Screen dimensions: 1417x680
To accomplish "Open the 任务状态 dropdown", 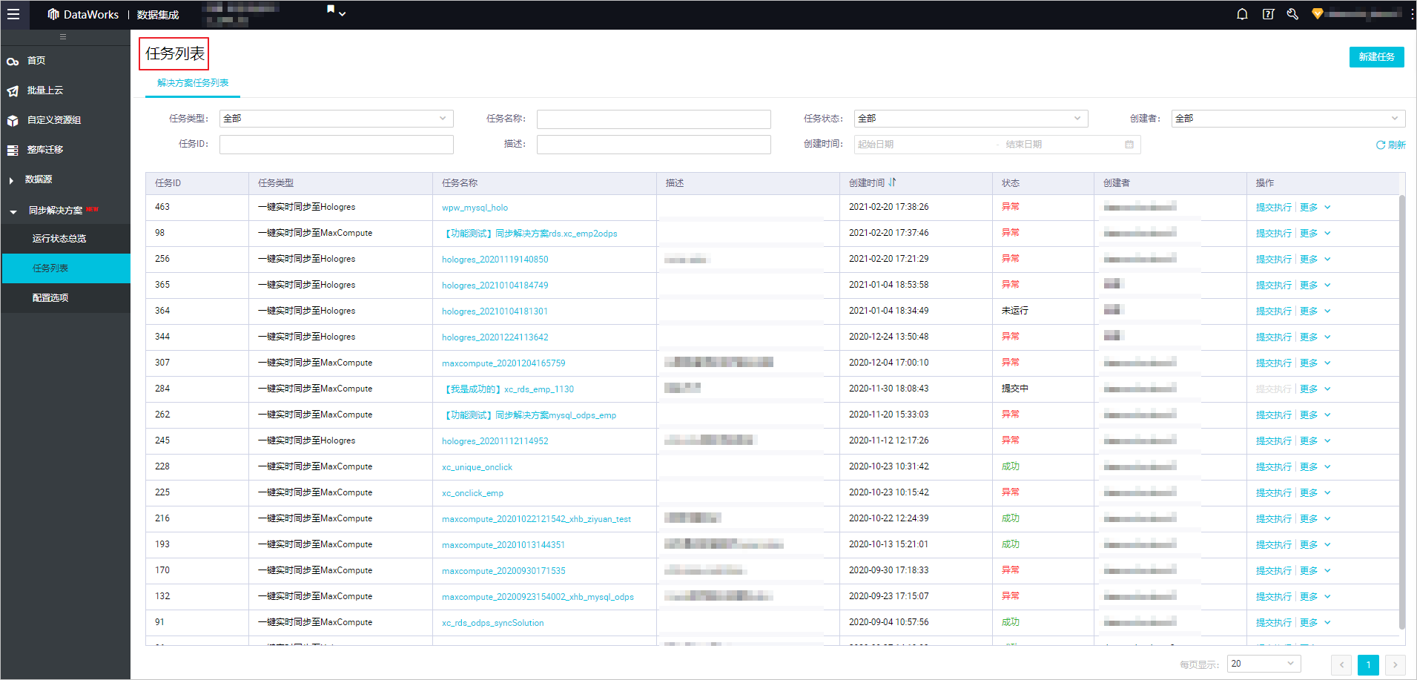I will pyautogui.click(x=971, y=119).
